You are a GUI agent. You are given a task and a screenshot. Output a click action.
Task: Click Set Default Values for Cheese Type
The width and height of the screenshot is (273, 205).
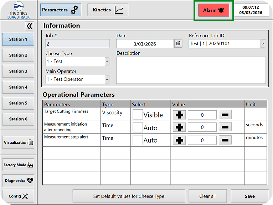(129, 196)
